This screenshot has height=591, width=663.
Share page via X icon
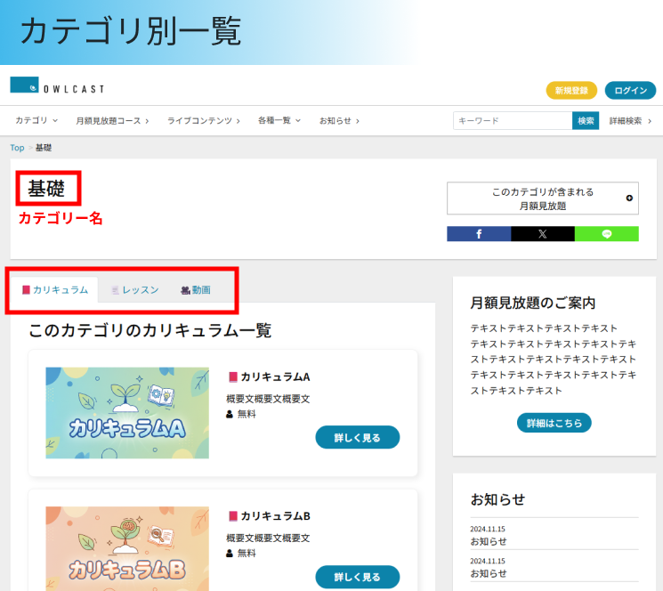click(x=542, y=234)
